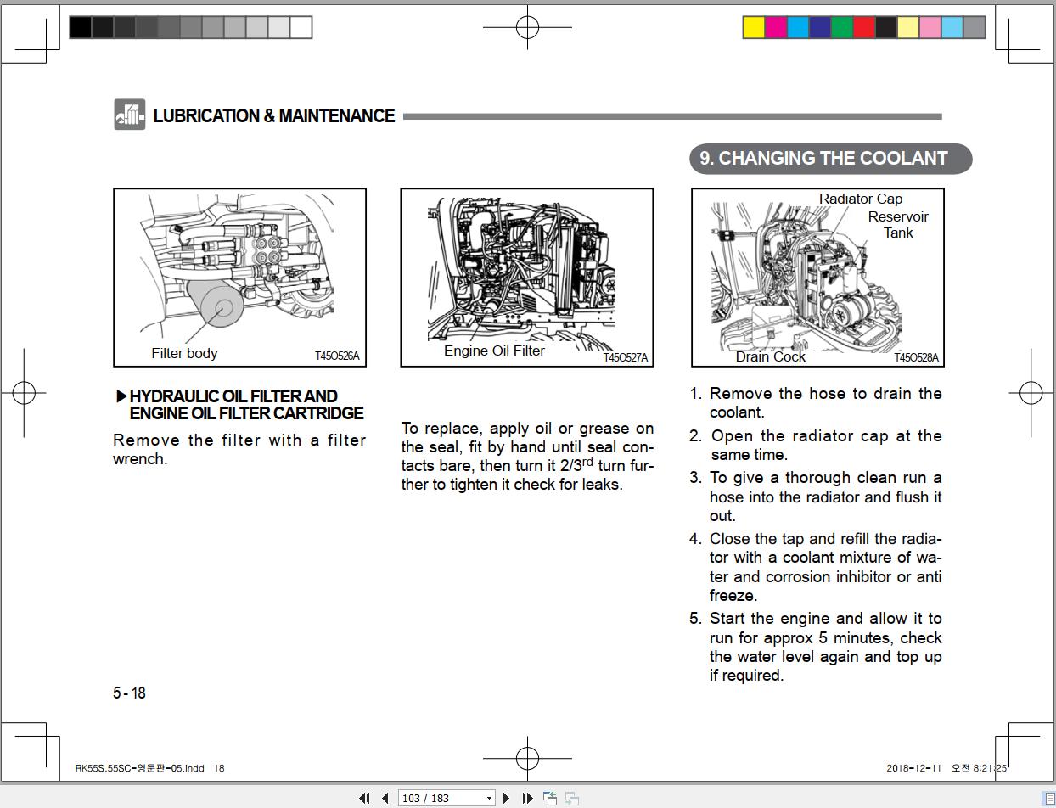Click the grayed next view icon
The height and width of the screenshot is (808, 1056).
[571, 798]
